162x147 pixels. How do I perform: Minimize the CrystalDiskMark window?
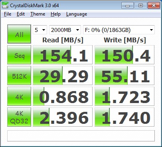(127, 6)
